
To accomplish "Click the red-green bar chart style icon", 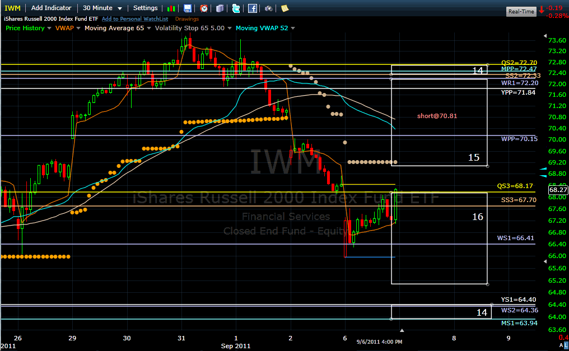I will click(171, 8).
